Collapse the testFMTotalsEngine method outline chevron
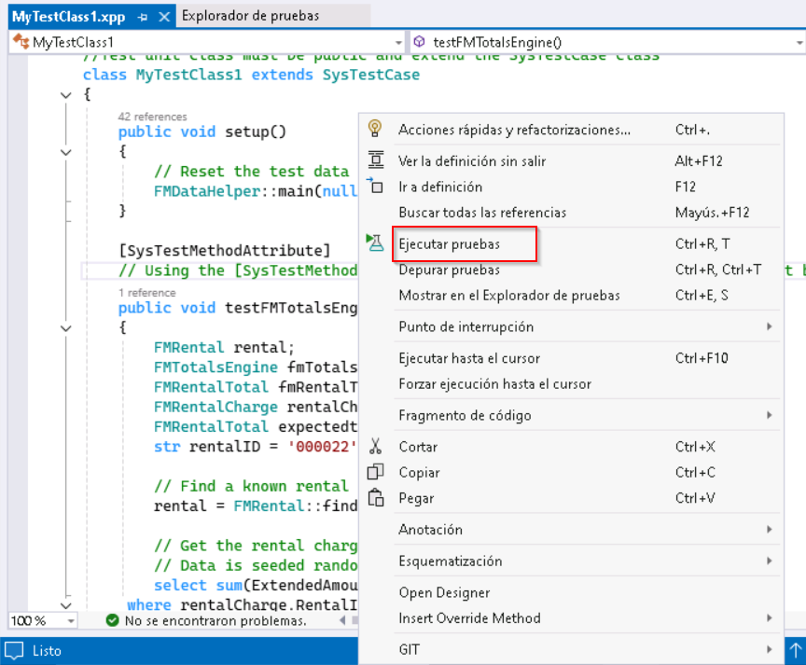The width and height of the screenshot is (806, 665). tap(66, 328)
